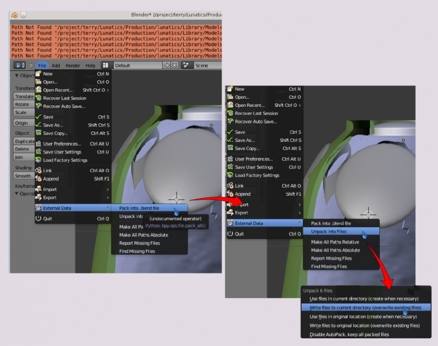Choose Load Factory Settings in right File menu
The height and width of the screenshot is (346, 438).
tap(264, 175)
